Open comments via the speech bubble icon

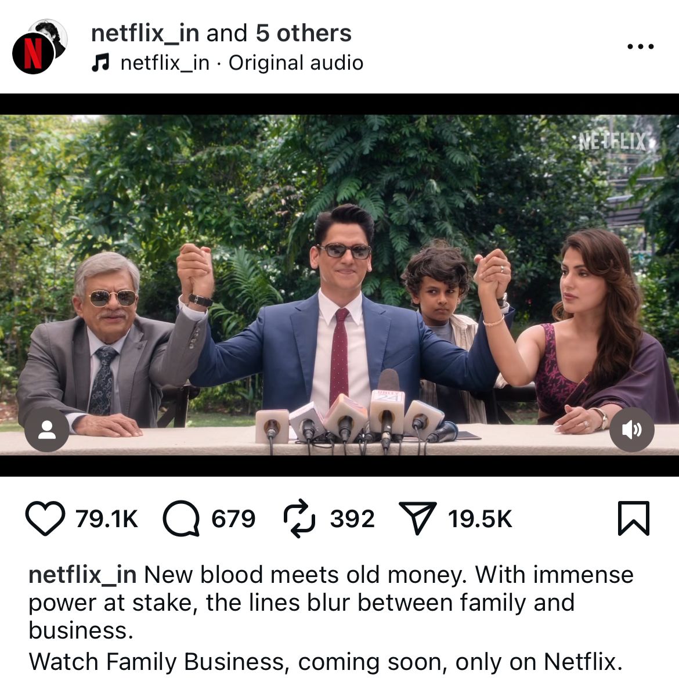[x=181, y=518]
